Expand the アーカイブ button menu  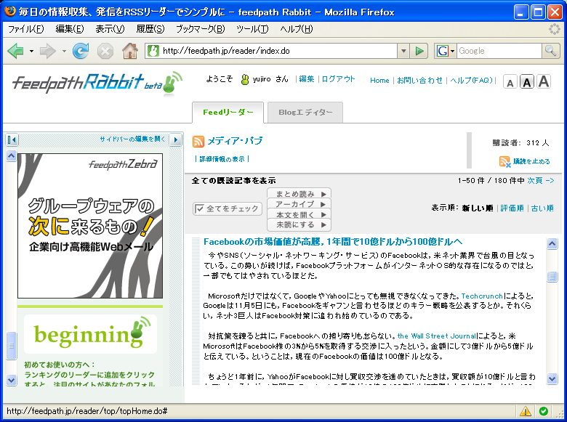pyautogui.click(x=299, y=204)
